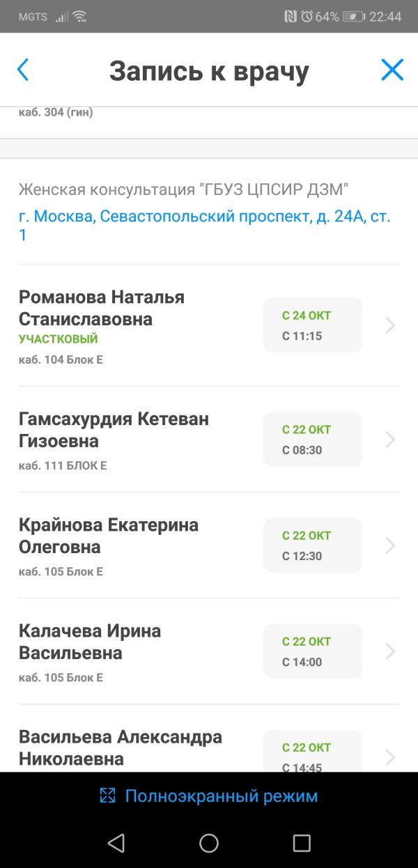Select Романова slot from 24 ОКТ 11:15

tap(312, 325)
